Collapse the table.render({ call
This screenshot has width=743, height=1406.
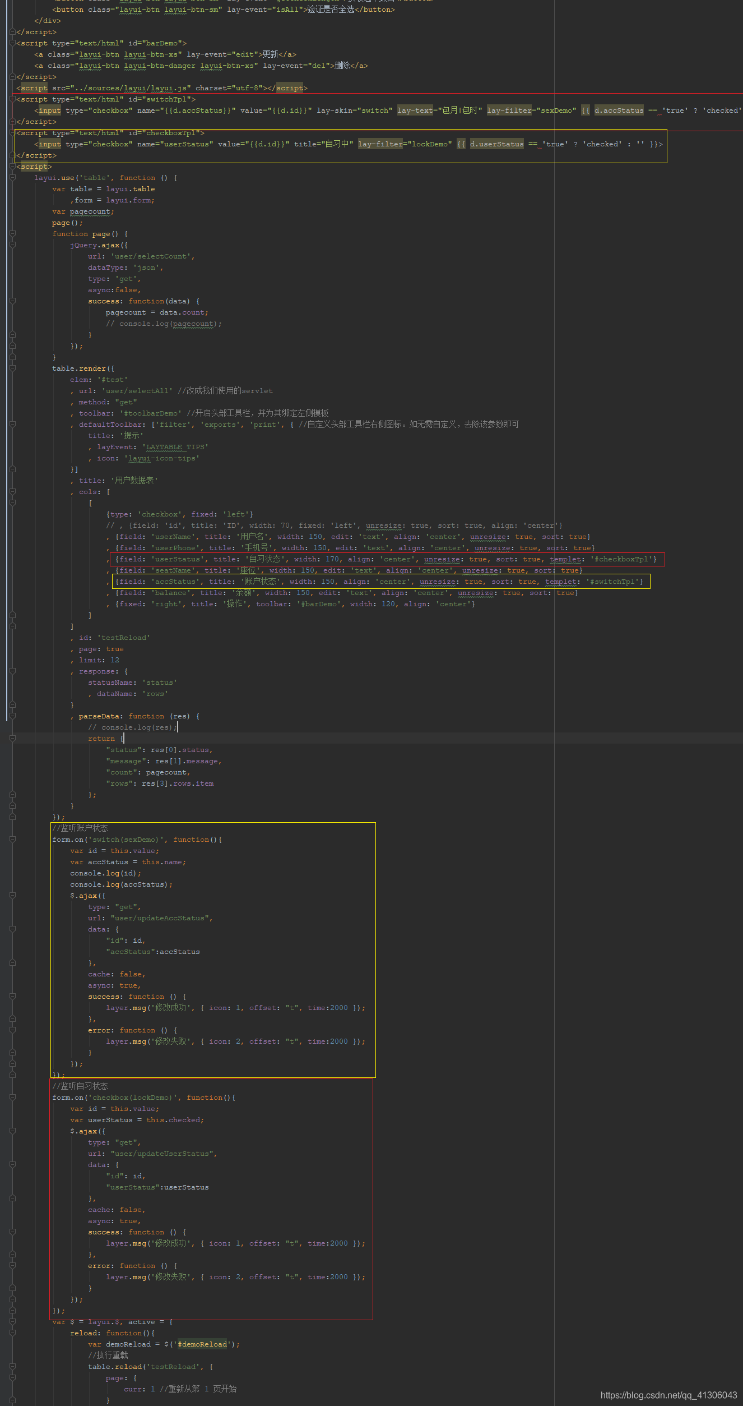(x=12, y=368)
